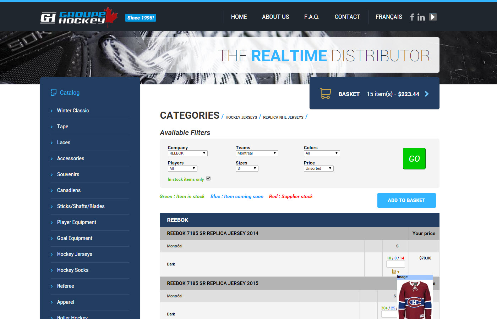497x319 pixels.
Task: Click arrow icon beside Canadiens
Action: pos(52,191)
